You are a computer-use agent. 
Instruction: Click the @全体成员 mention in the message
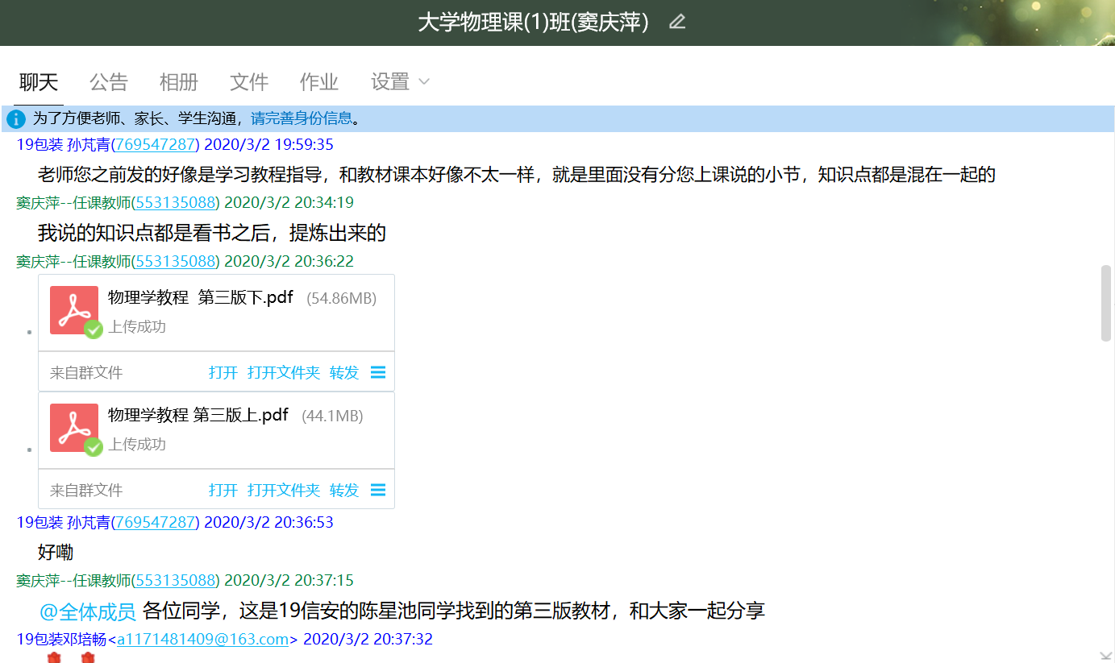[x=88, y=611]
